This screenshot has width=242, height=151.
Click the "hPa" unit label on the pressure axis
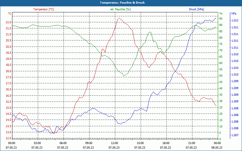coord(234,14)
